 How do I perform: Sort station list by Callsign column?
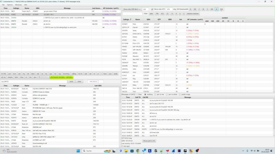127,19
